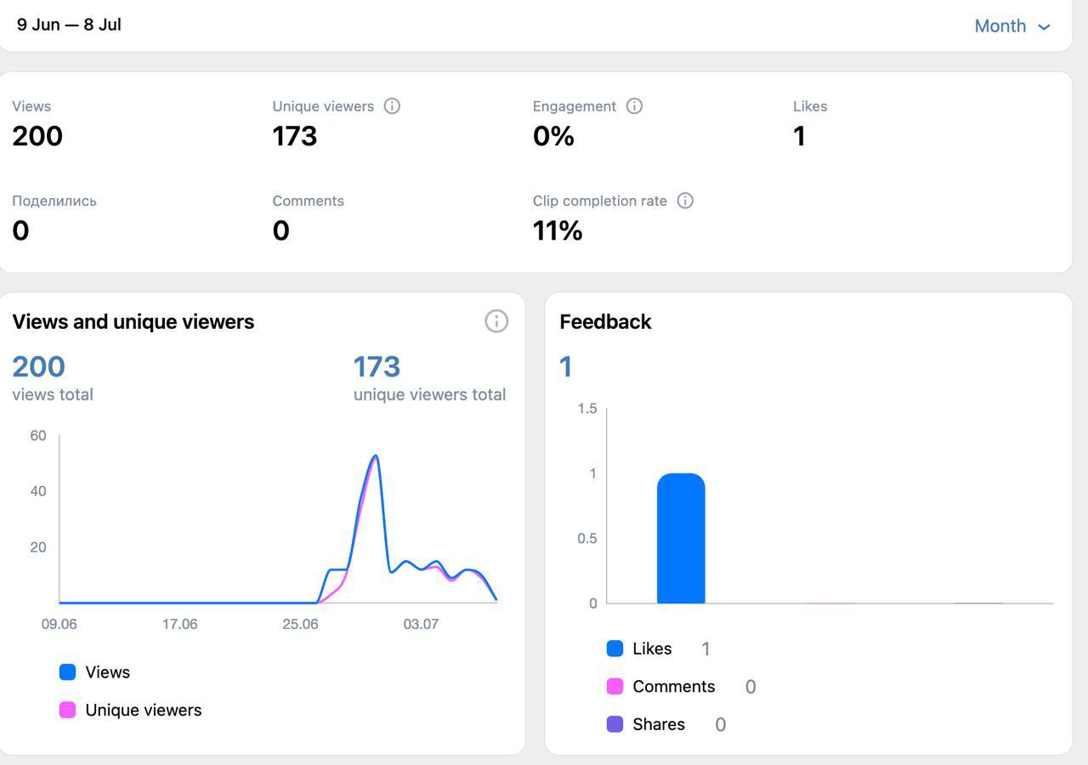Screen dimensions: 1088x765
Task: Click the 200 views total figure
Action: pos(38,366)
